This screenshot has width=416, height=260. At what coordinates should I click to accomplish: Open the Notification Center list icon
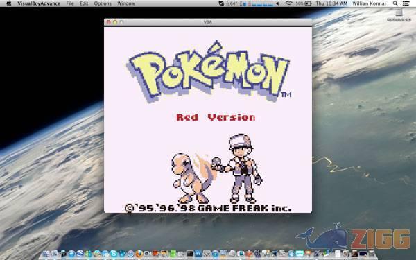pyautogui.click(x=406, y=3)
